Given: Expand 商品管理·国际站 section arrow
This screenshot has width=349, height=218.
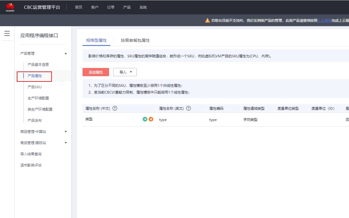Looking at the screenshot, I should click(x=66, y=143).
